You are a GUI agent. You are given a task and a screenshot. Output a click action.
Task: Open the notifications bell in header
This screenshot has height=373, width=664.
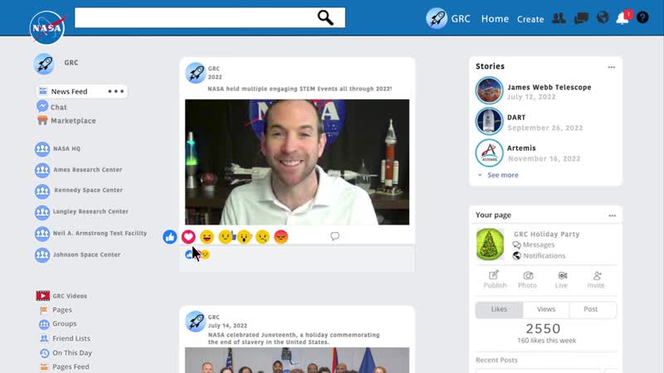622,18
